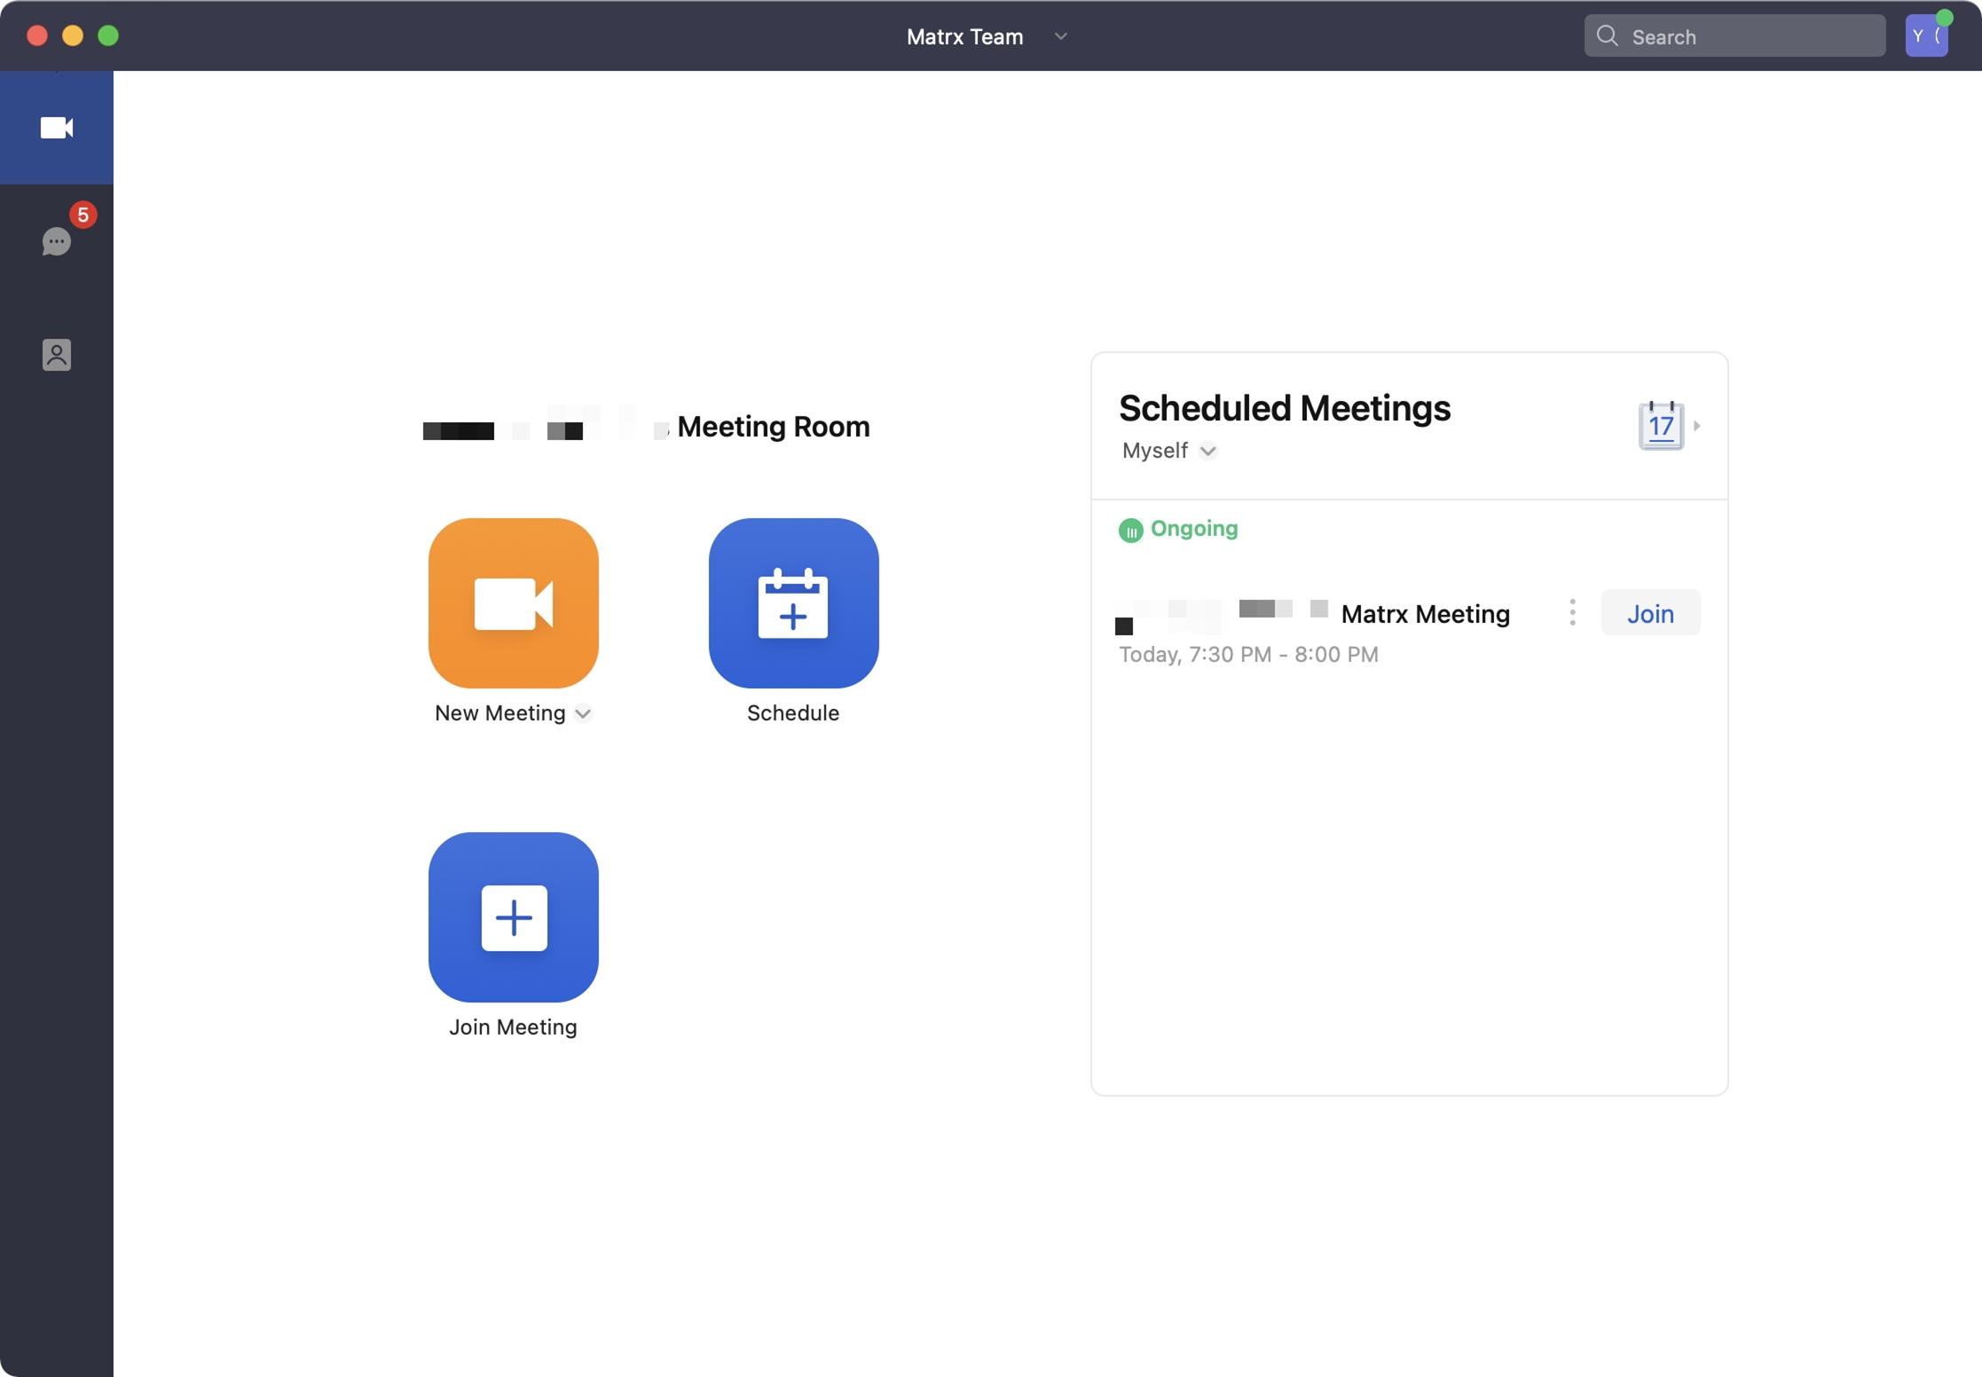Screen dimensions: 1982x1377
Task: Open the calendar icon showing 17
Action: tap(1660, 426)
